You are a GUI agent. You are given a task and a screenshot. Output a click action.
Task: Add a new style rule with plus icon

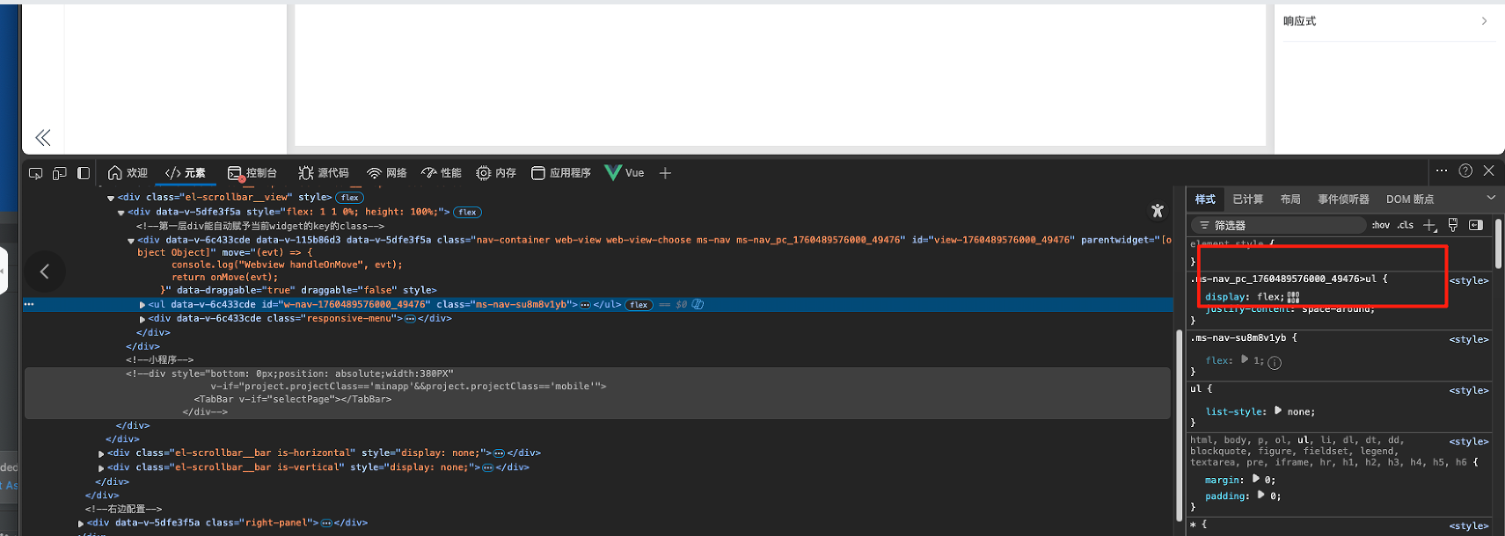pos(1429,226)
